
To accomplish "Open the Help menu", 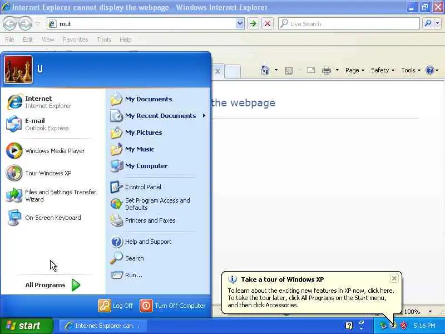I will [x=126, y=40].
